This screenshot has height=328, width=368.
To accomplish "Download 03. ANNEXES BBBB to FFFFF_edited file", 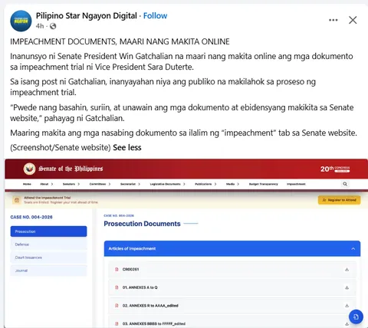I will coord(347,323).
